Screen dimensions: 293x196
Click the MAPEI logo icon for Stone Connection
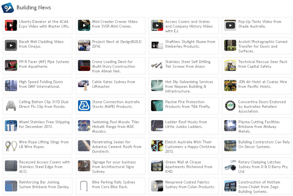(x=84, y=106)
